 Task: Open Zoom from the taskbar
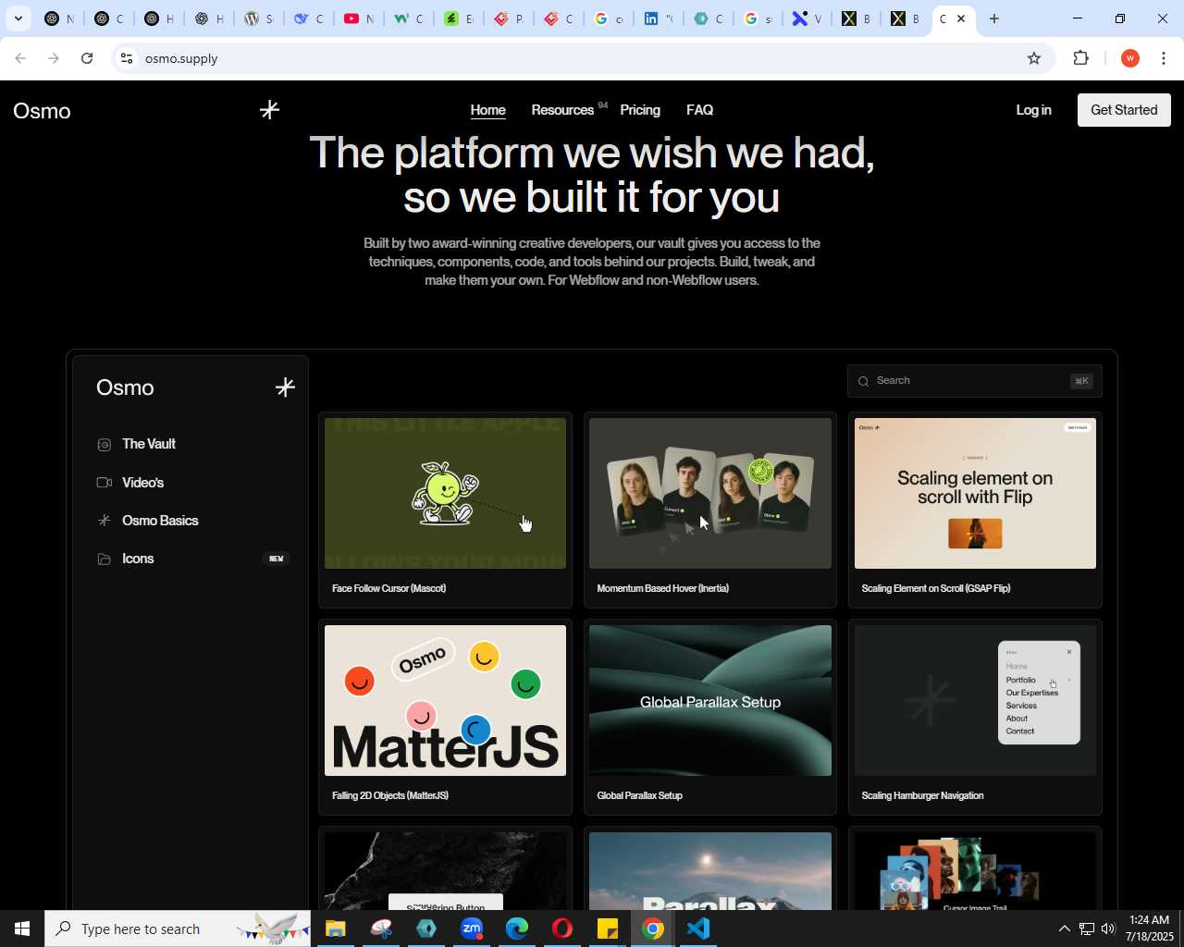(472, 929)
